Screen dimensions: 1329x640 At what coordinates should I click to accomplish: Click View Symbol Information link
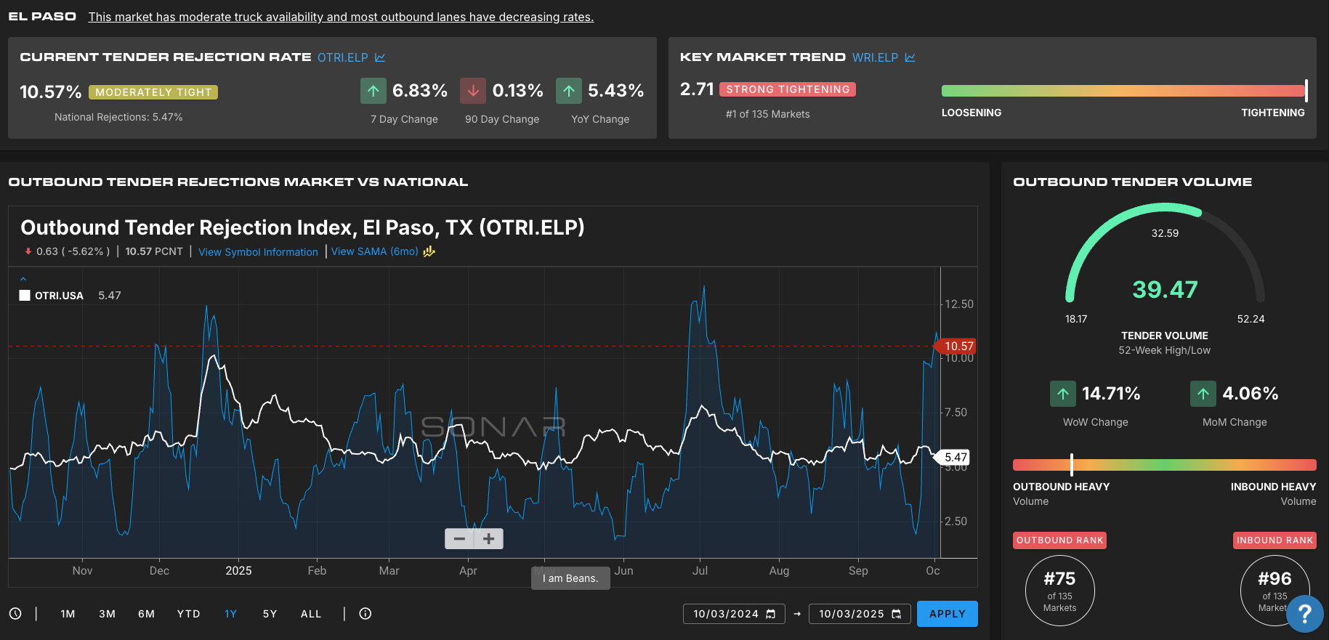click(258, 252)
